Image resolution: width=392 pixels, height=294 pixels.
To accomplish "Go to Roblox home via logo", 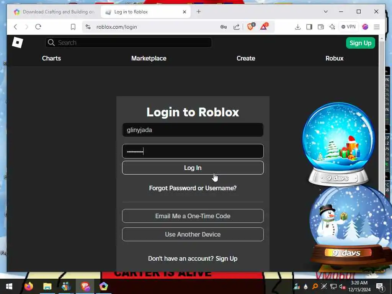I will pos(18,43).
